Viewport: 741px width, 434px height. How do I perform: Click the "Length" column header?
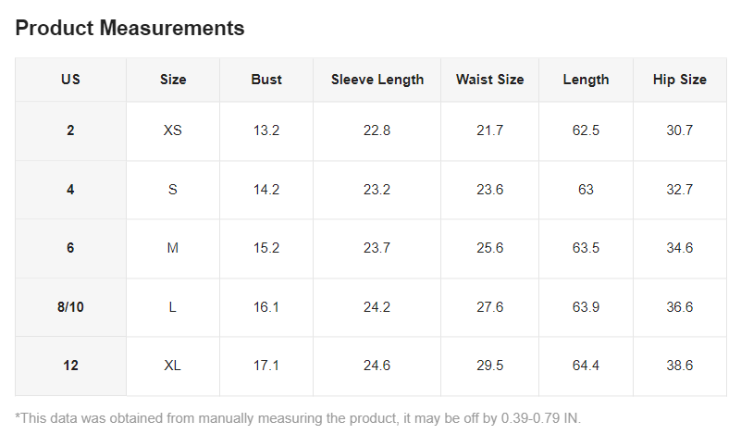586,80
